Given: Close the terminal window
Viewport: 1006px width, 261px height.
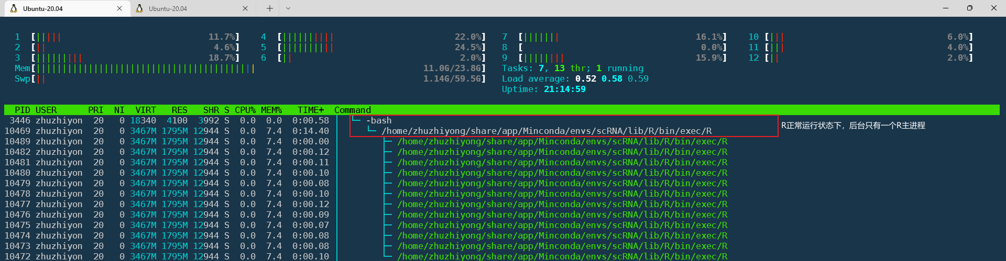Looking at the screenshot, I should 994,8.
